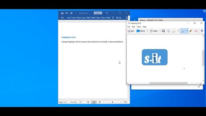Open Snipping Tool Help menu

pos(145,27)
